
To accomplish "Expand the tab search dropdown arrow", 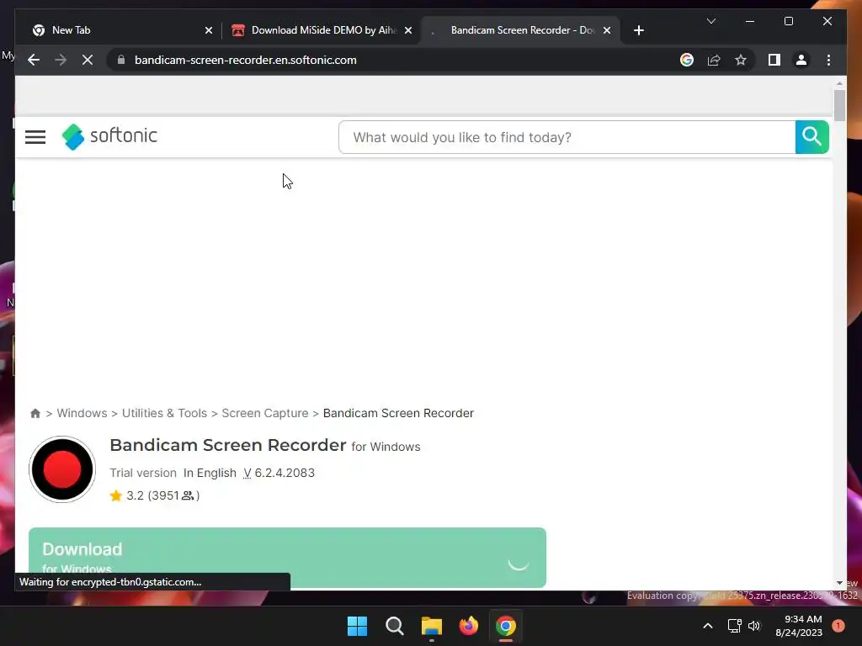I will (x=710, y=21).
